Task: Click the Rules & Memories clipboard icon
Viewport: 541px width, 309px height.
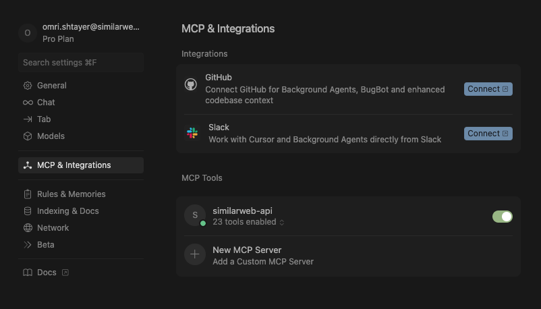Action: 28,194
